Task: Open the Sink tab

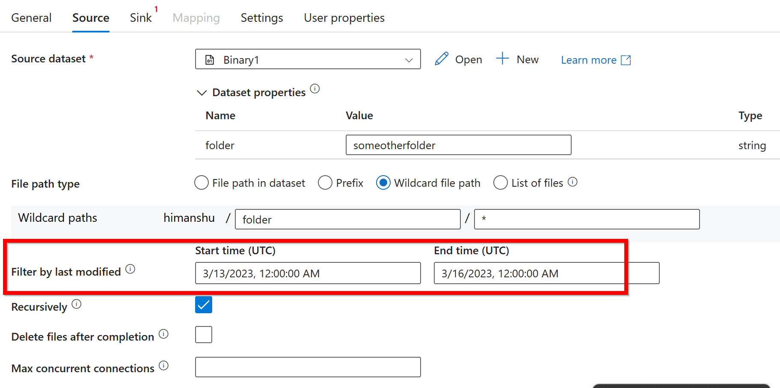Action: (140, 18)
